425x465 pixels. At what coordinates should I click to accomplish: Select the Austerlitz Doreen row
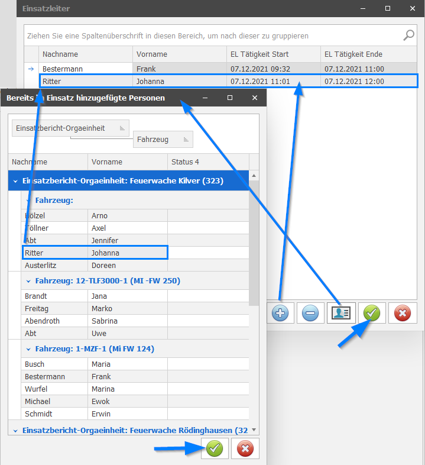95,265
